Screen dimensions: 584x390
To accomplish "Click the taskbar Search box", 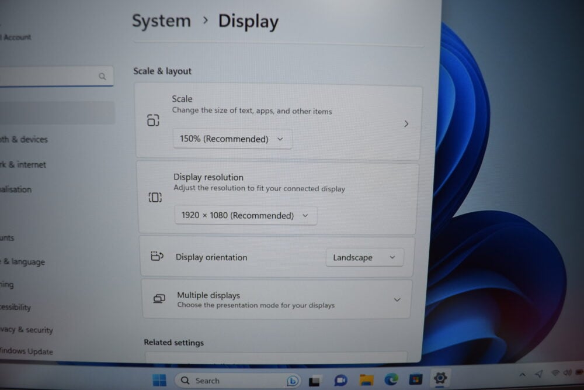I will pyautogui.click(x=238, y=381).
